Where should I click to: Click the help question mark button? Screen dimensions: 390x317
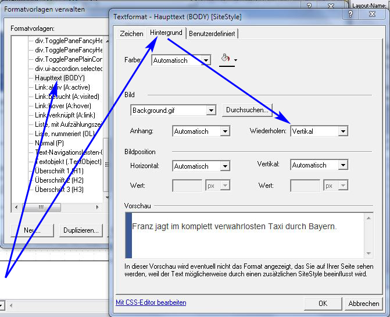[350, 15]
